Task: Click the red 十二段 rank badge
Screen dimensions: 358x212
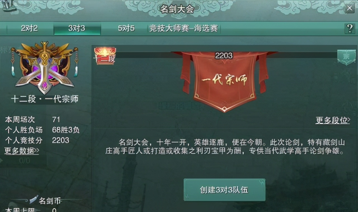Action: (105, 56)
